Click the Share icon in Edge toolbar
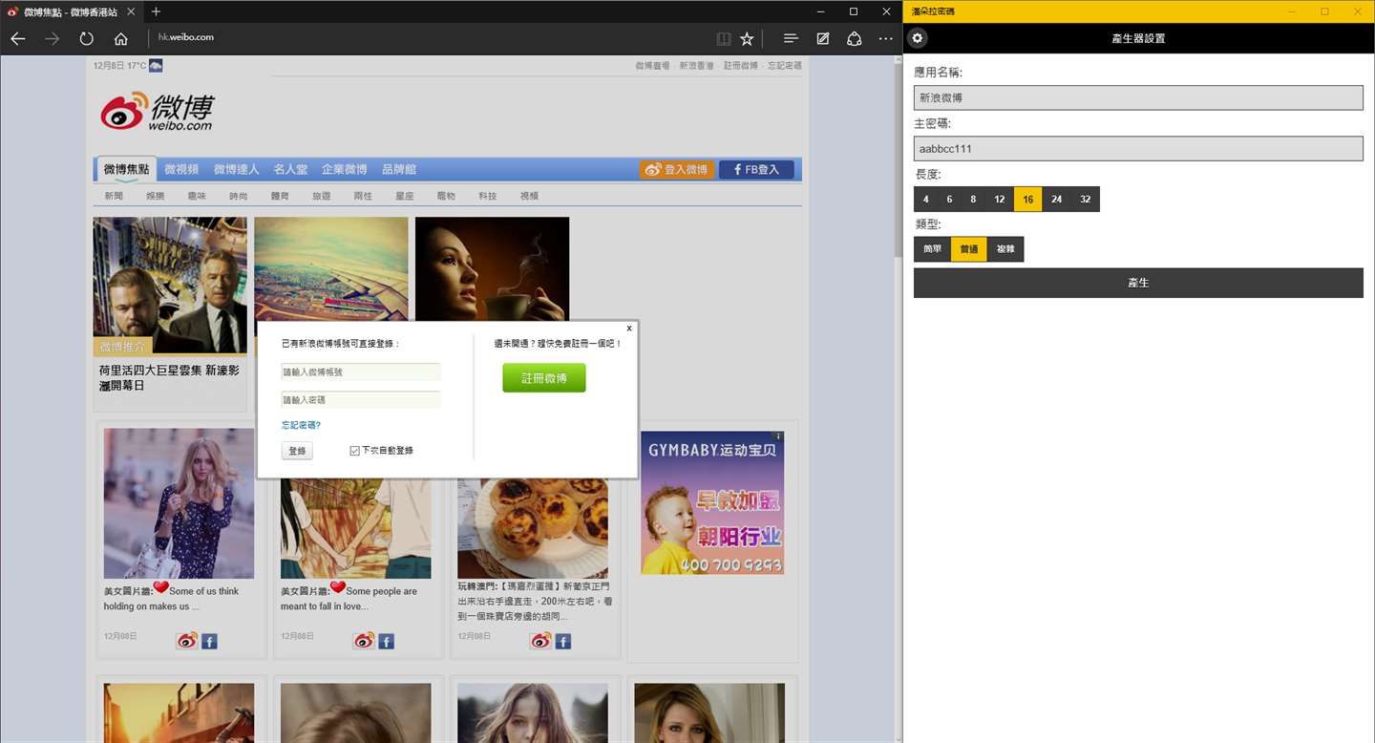 [x=855, y=38]
